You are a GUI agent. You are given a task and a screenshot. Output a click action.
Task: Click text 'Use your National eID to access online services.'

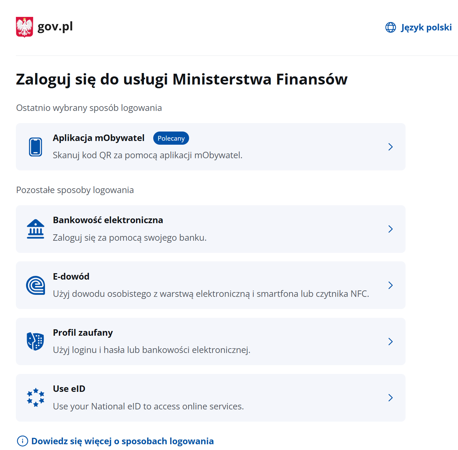pos(148,406)
